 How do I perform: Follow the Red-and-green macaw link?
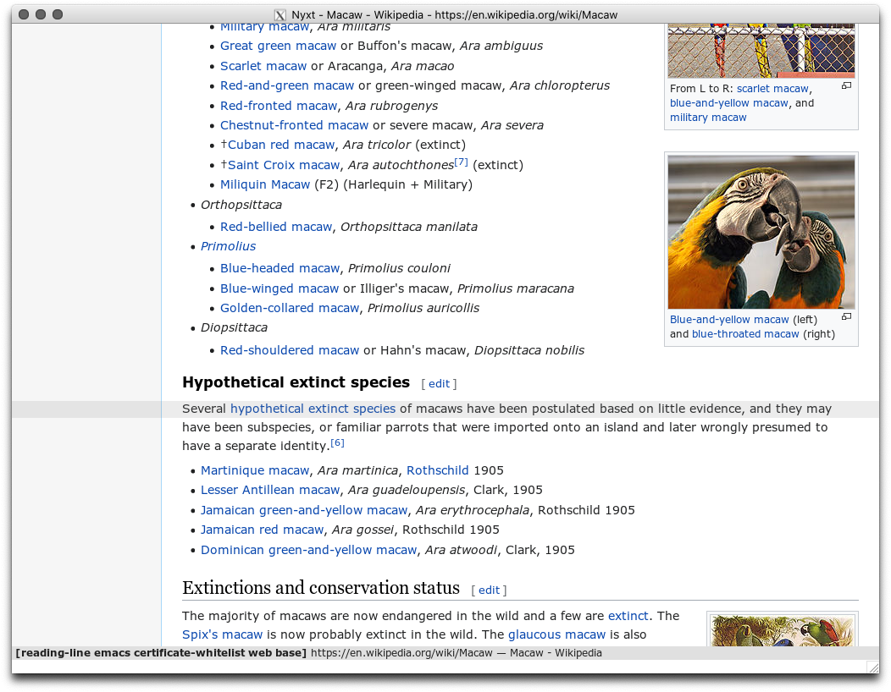point(287,85)
